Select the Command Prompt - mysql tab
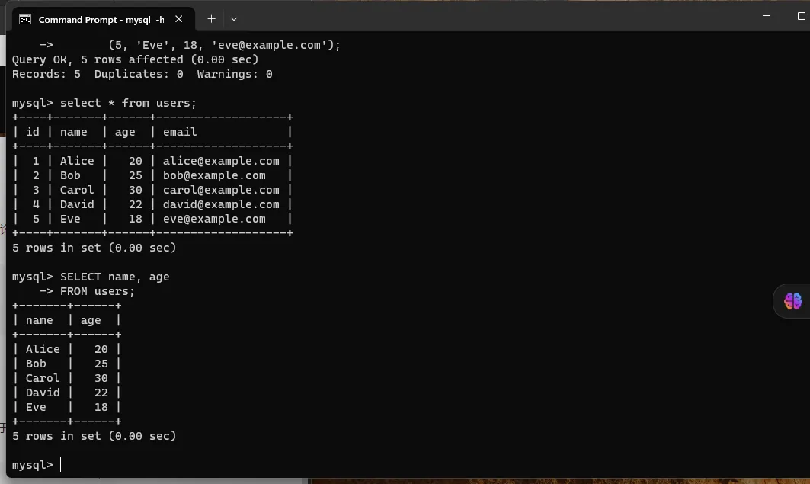The height and width of the screenshot is (484, 810). (x=101, y=19)
